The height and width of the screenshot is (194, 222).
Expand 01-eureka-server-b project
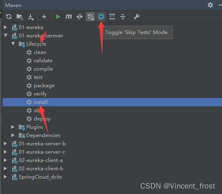click(x=5, y=143)
